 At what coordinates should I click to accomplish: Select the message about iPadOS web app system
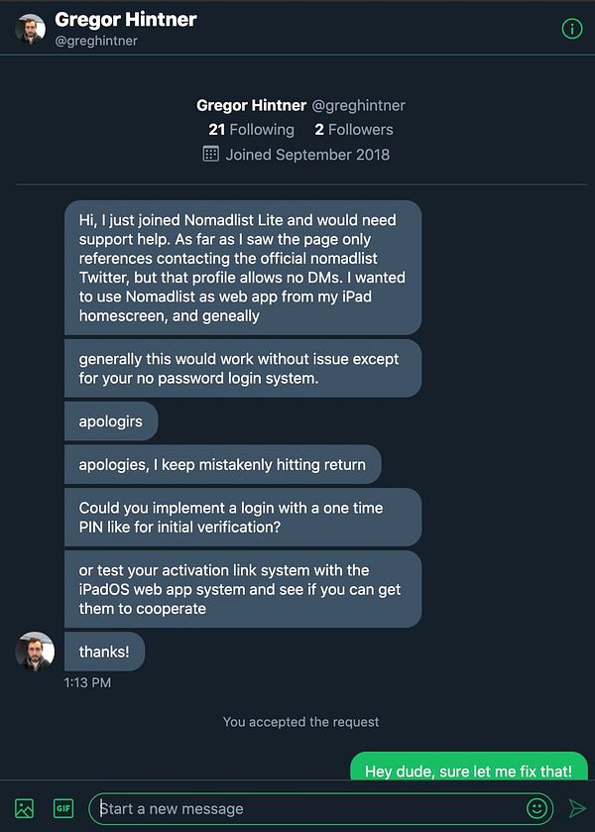tap(242, 589)
